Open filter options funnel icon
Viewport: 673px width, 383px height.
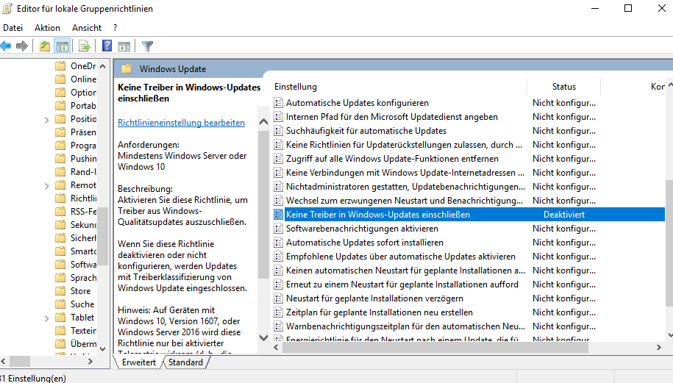tap(147, 46)
